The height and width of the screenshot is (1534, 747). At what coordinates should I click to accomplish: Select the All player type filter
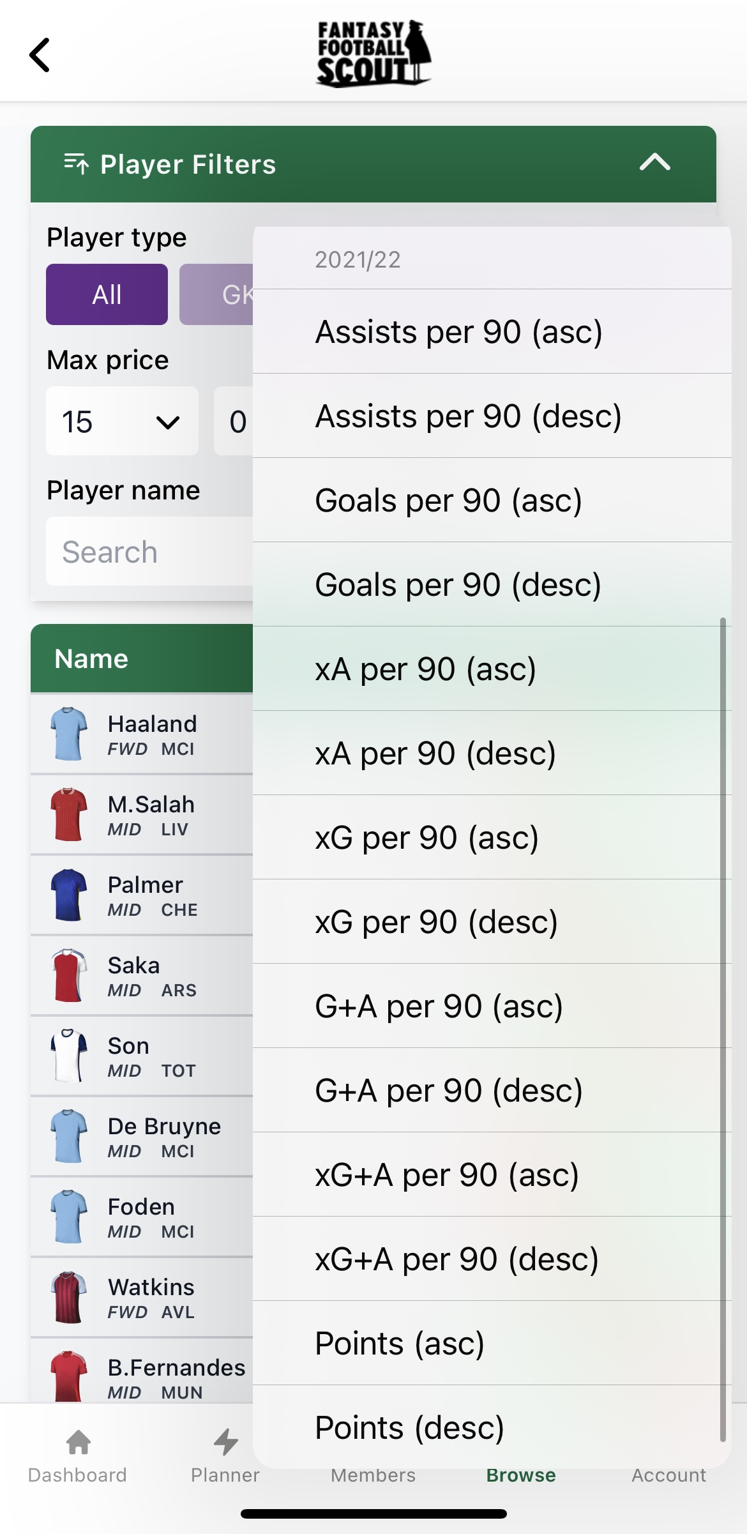click(106, 294)
